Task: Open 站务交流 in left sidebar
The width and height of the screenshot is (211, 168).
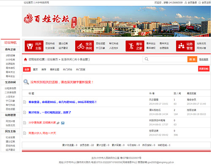Action: tap(11, 125)
